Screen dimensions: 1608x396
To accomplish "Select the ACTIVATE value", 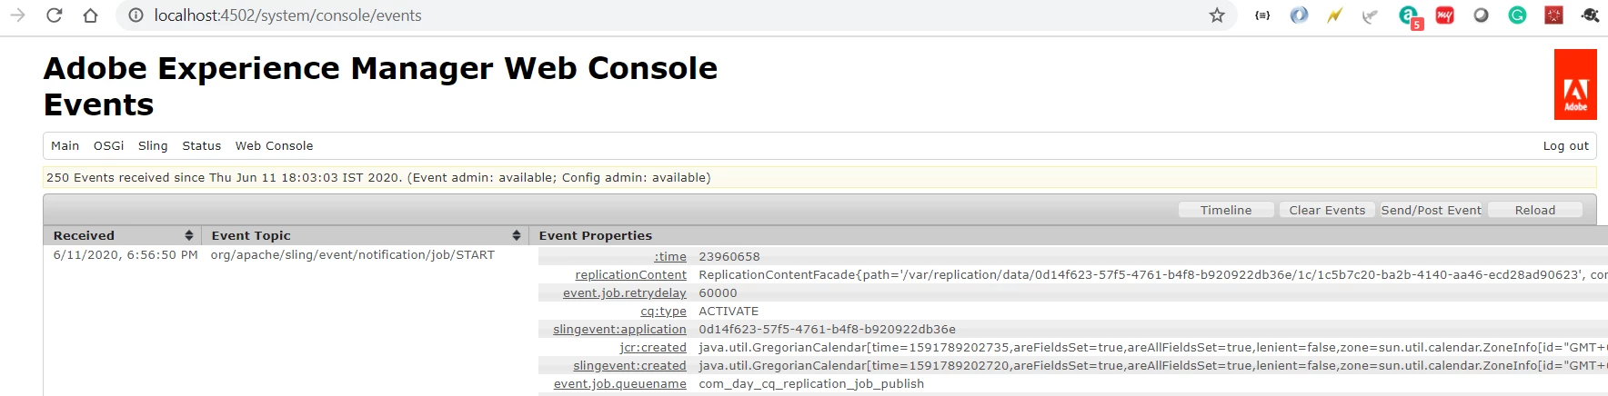I will 728,312.
